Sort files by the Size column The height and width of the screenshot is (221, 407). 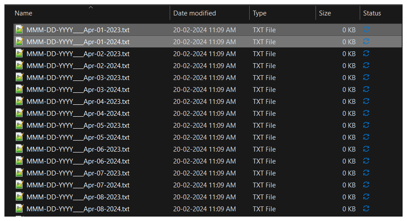[x=325, y=13]
